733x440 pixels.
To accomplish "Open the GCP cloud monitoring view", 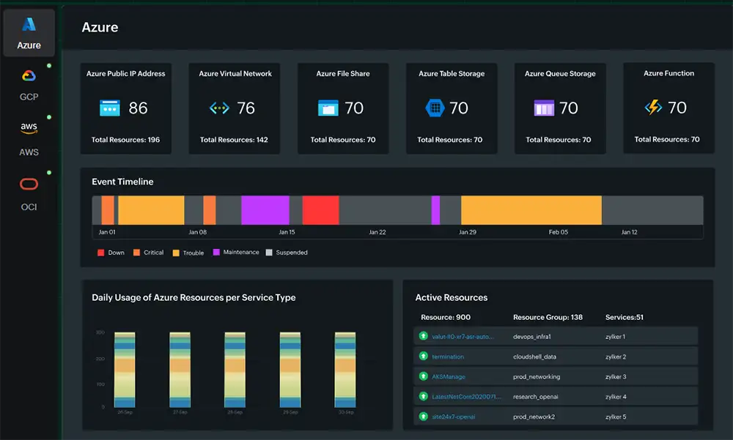I will 29,75.
